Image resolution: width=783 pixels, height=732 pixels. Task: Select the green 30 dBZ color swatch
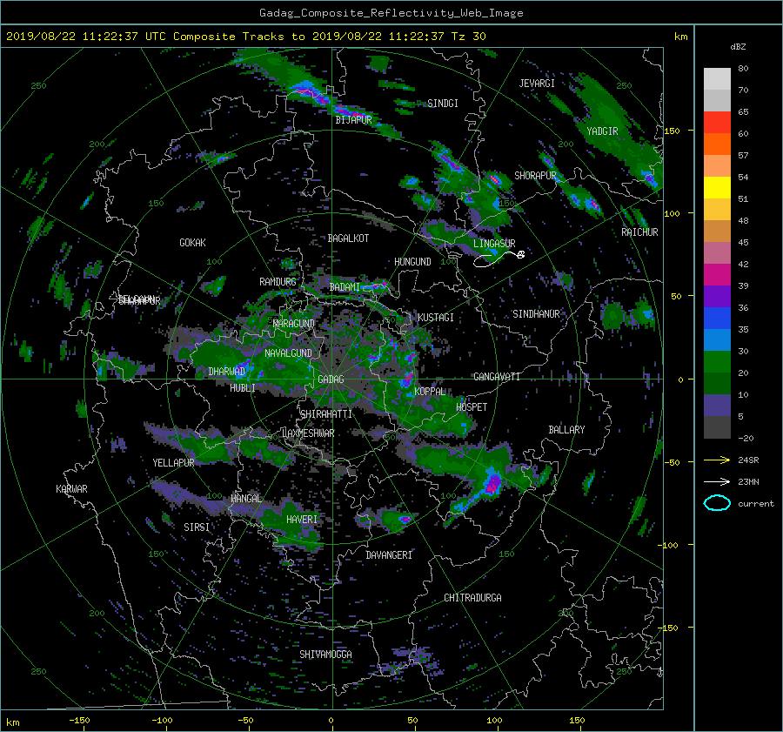[717, 361]
